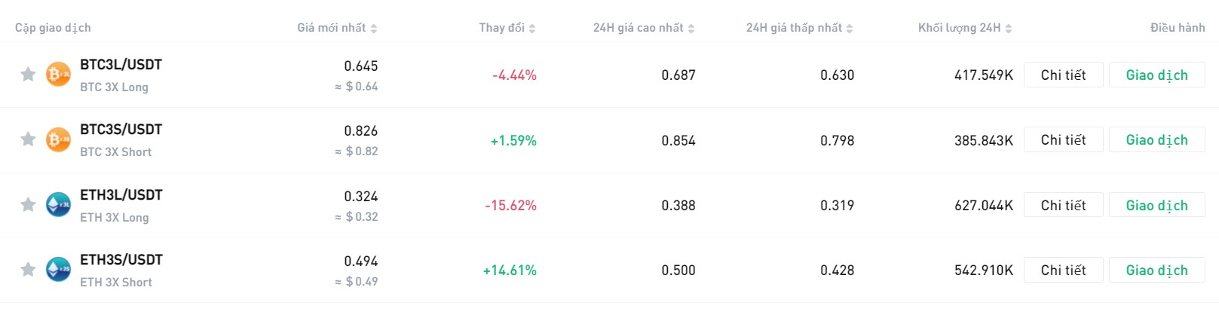Open Chi tiết for BTC3L/USDT

[x=1063, y=75]
